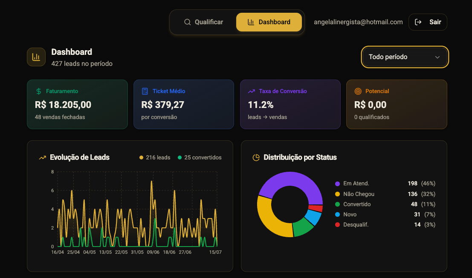Click the bar chart icon in Dashboard tab

[x=251, y=22]
